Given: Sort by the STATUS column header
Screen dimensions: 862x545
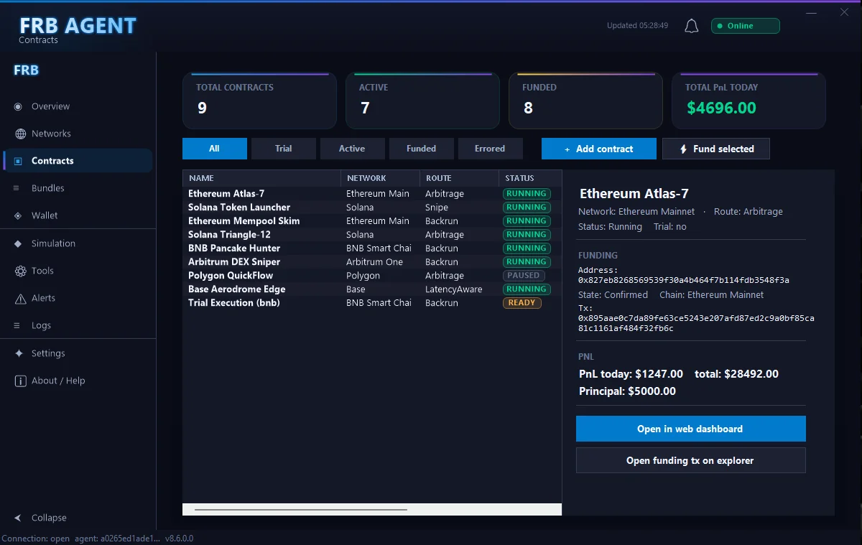Looking at the screenshot, I should click(x=530, y=178).
